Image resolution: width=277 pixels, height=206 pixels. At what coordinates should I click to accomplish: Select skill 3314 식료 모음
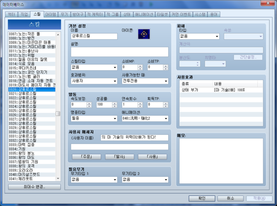pos(32,64)
